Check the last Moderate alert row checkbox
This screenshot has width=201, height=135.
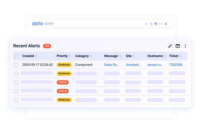[16, 100]
